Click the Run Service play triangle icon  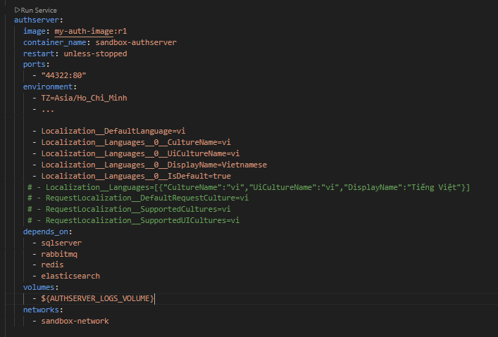click(x=18, y=10)
